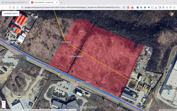Screen dimensions: 177x111
Task: Open Brave Rewards triangle icon
Action: coord(132,7)
